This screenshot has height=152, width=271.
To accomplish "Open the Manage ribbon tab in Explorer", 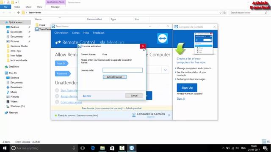I will [55, 7].
